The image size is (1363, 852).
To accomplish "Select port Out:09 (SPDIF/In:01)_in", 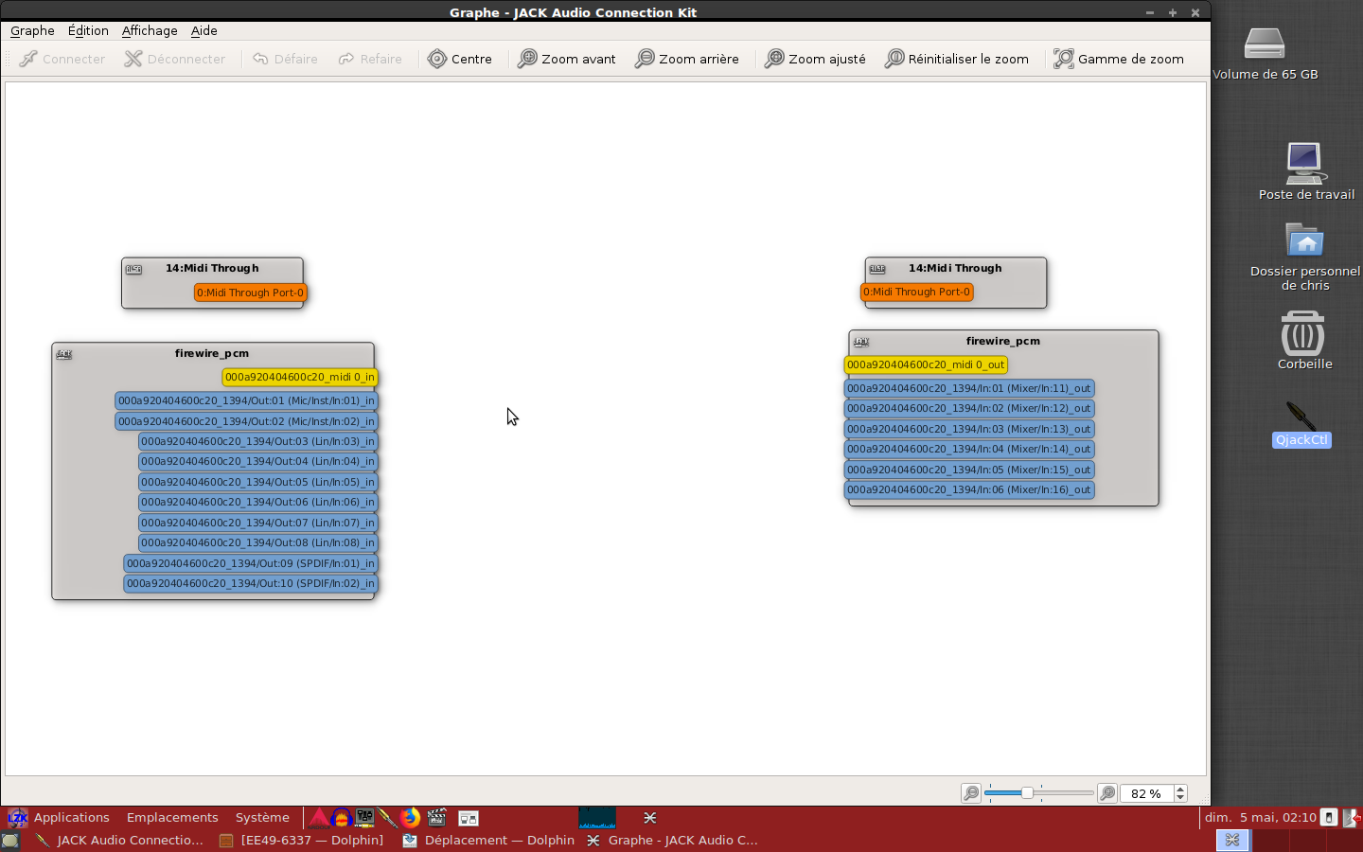I will click(251, 563).
